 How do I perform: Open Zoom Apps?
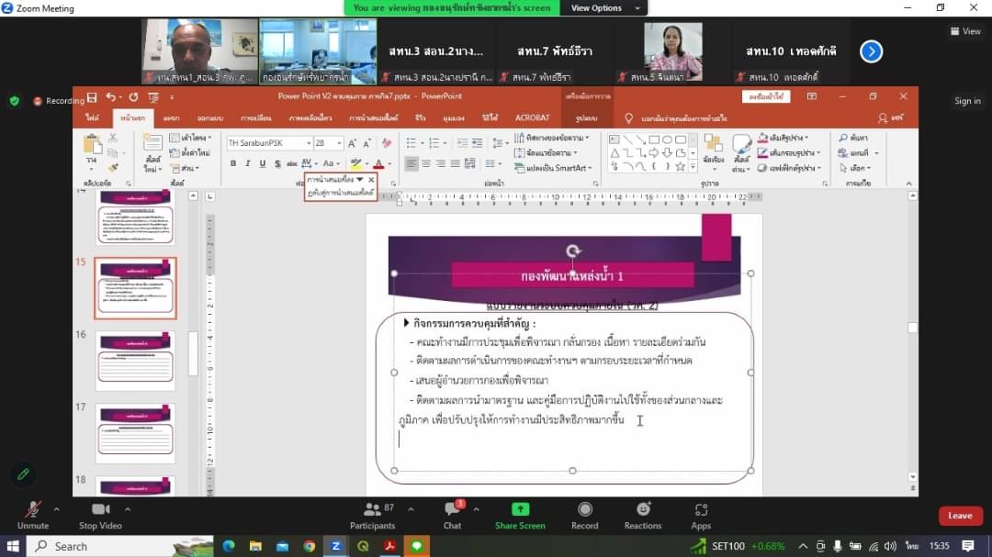pyautogui.click(x=701, y=516)
